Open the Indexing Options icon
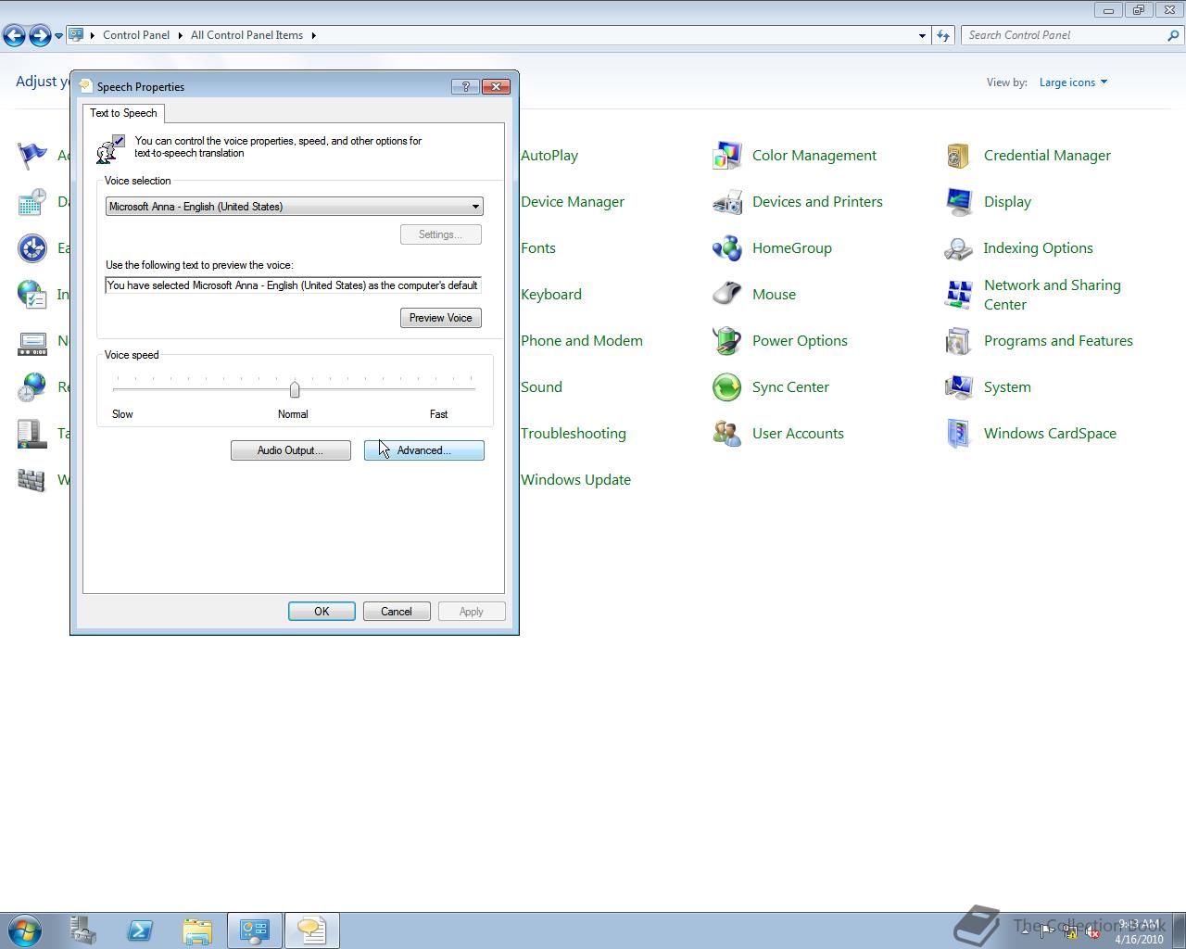The width and height of the screenshot is (1186, 949). (959, 248)
